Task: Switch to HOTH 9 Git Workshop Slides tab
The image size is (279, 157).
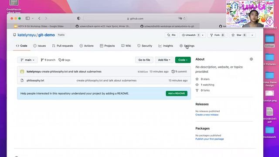Action: tap(39, 26)
